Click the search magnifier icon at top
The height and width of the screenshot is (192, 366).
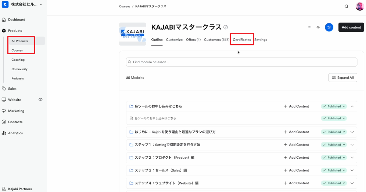[x=347, y=7]
